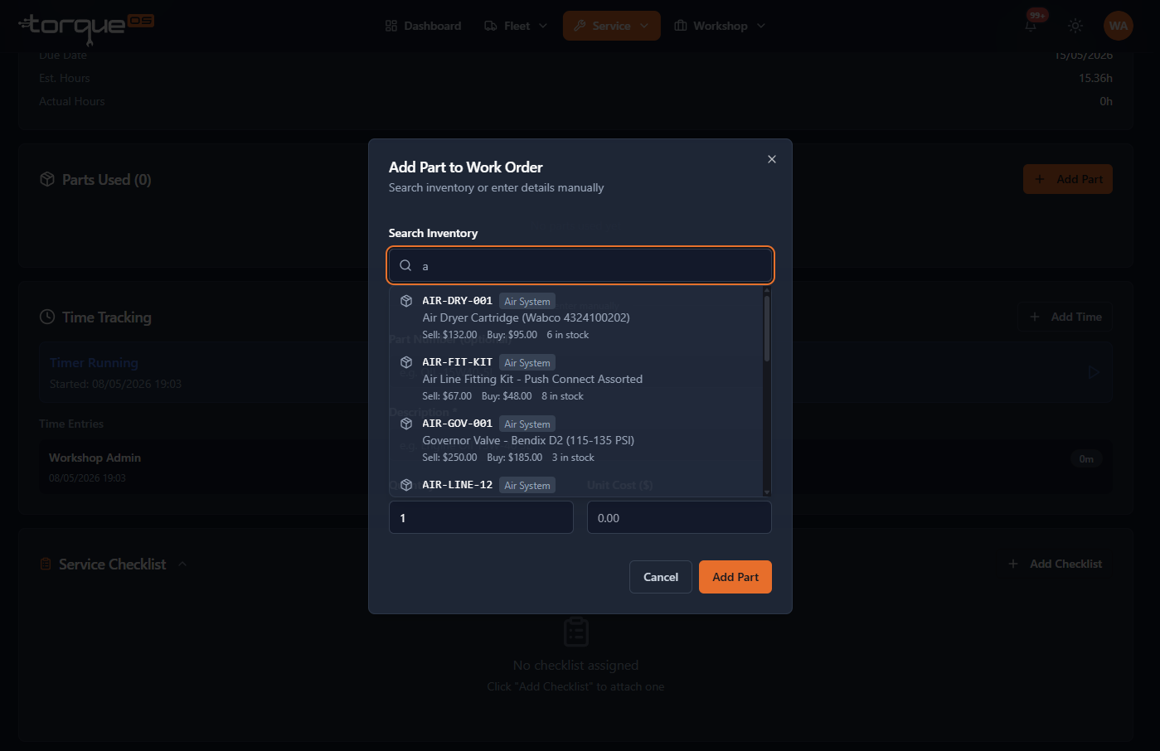Click the TorqueOS logo
1160x751 pixels.
click(86, 27)
